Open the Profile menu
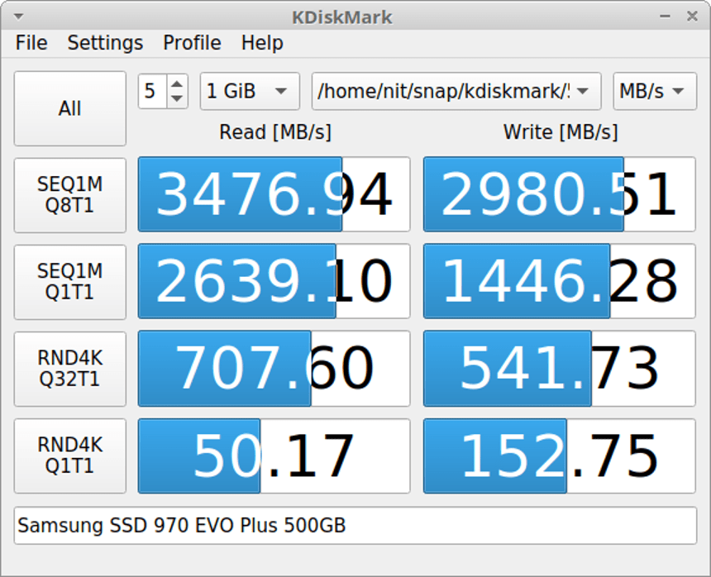The image size is (711, 577). pyautogui.click(x=191, y=43)
